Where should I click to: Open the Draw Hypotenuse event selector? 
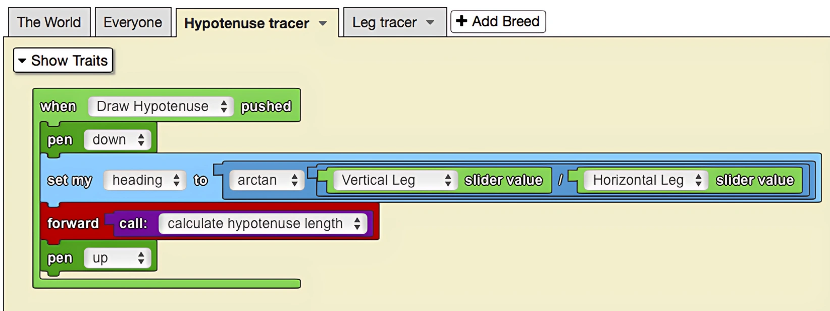(x=160, y=106)
